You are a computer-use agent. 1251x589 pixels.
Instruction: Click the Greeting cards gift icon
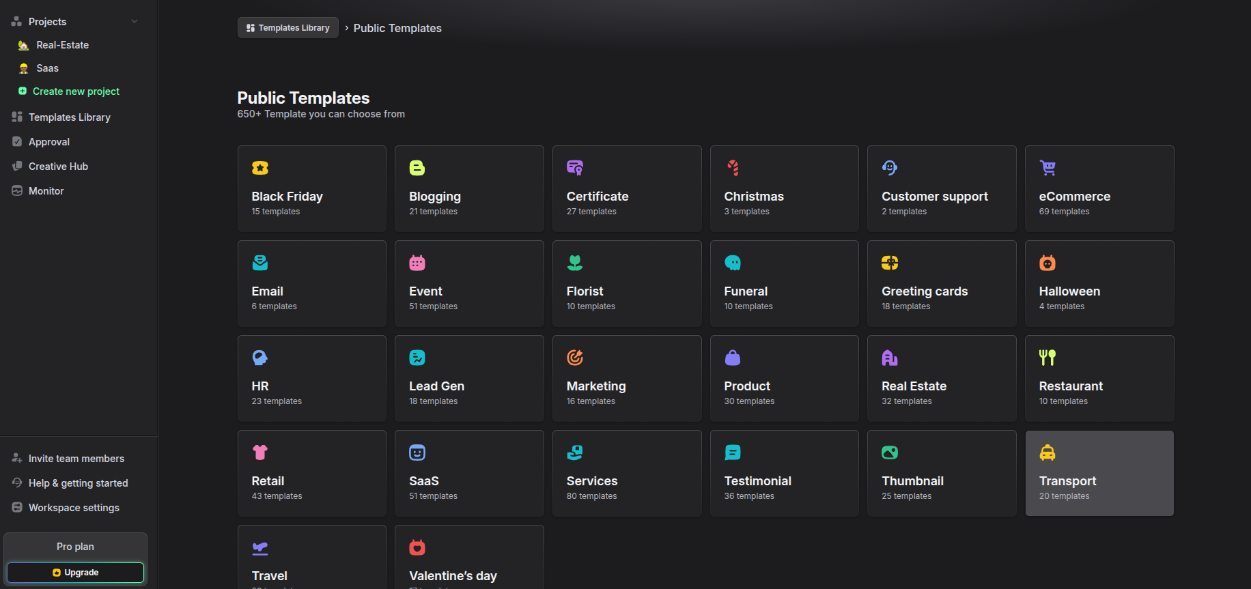click(890, 263)
